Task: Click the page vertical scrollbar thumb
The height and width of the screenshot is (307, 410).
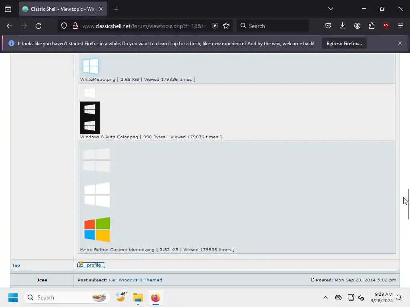Action: click(408, 204)
